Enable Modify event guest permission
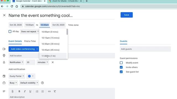The width and height of the screenshot is (177, 99). pos(121,63)
